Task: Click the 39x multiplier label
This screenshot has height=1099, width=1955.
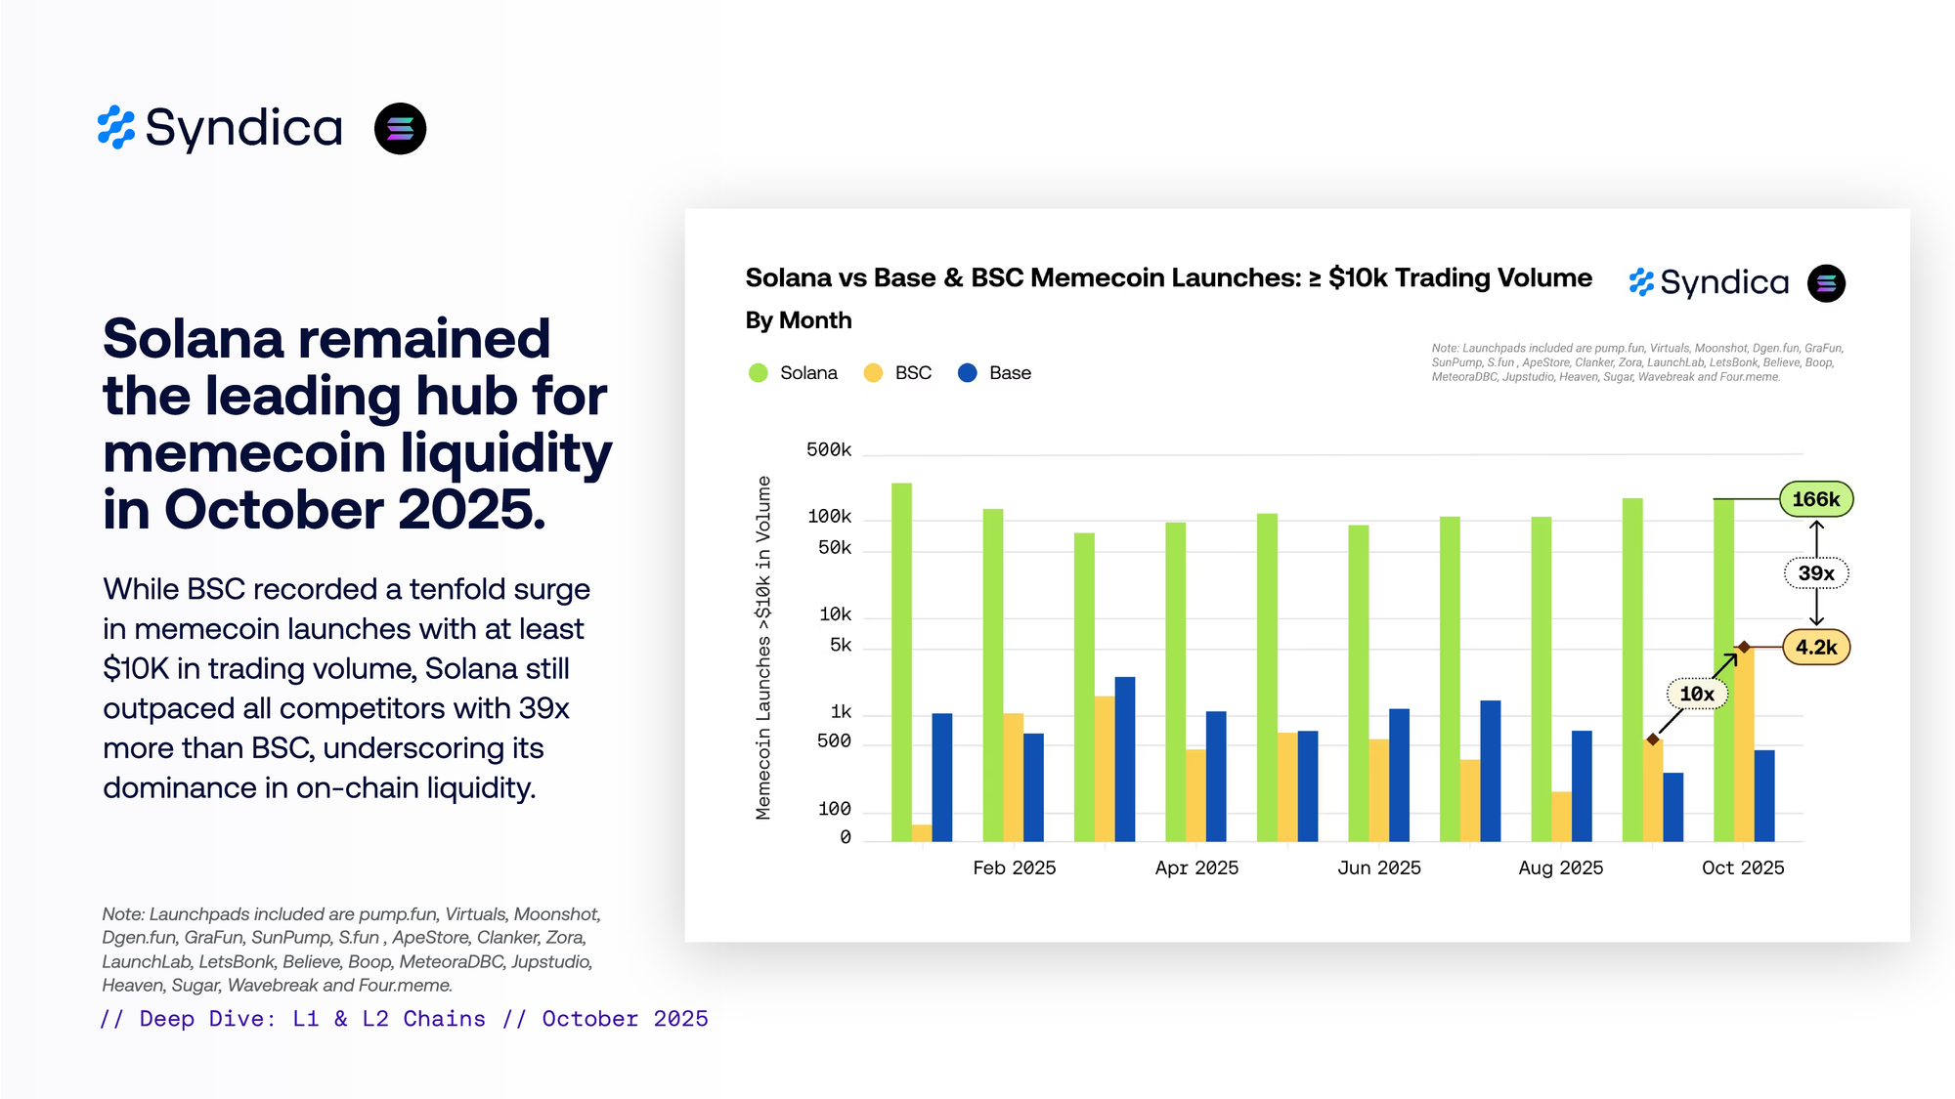Action: [x=1815, y=573]
